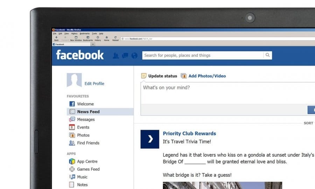315x189 pixels.
Task: Open Find Friends in the sidebar
Action: pos(88,143)
